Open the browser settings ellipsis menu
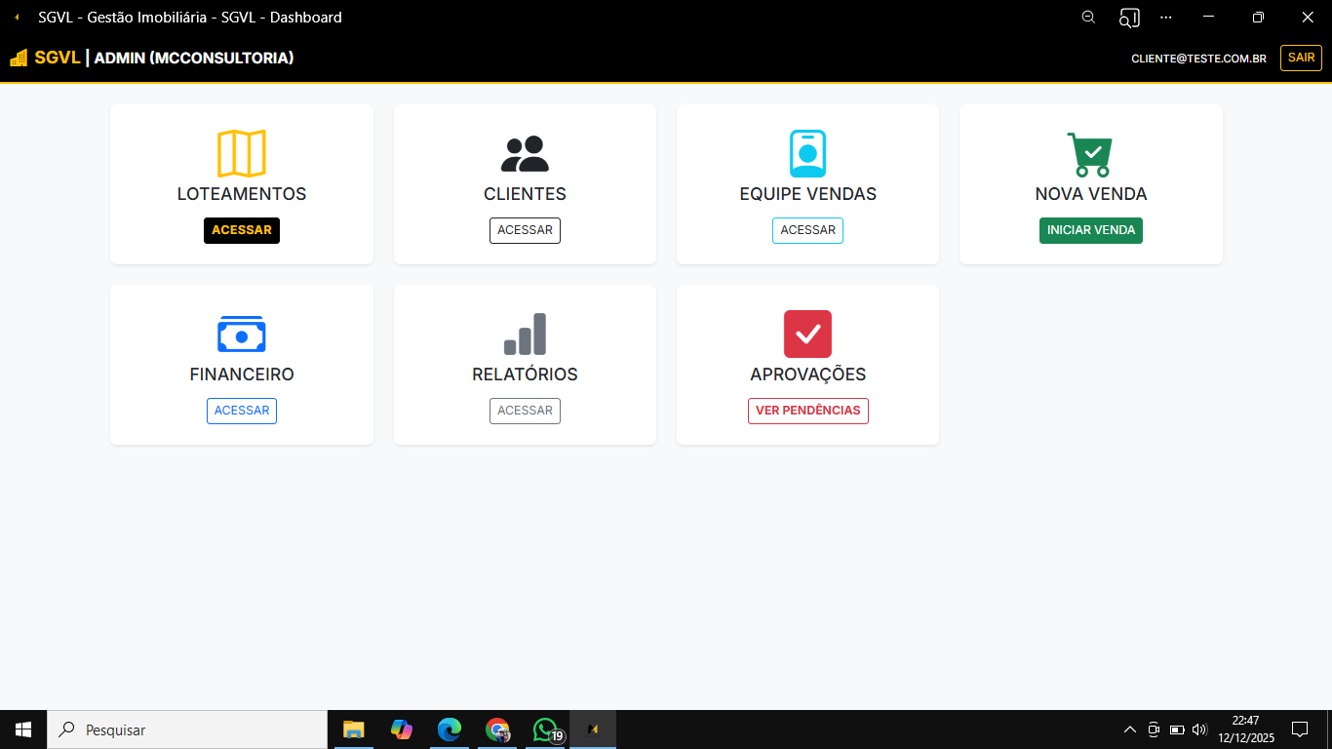 point(1165,17)
